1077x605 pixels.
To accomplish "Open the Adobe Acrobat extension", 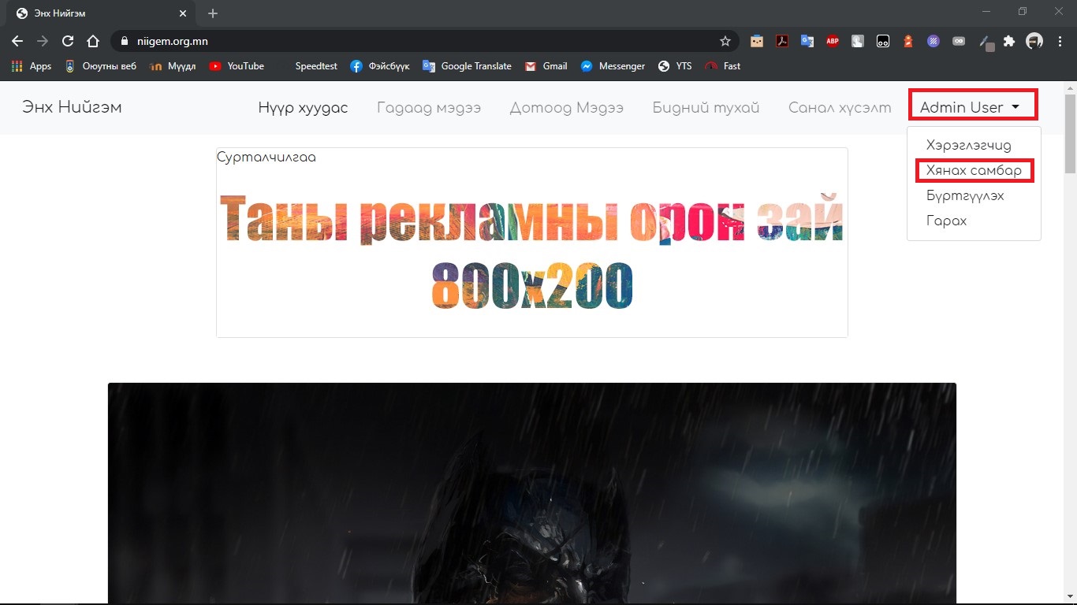I will (782, 42).
